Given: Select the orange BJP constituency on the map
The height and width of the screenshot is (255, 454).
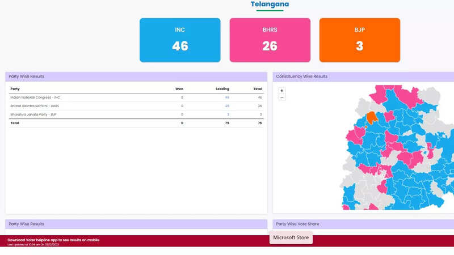Looking at the screenshot, I should tap(371, 117).
